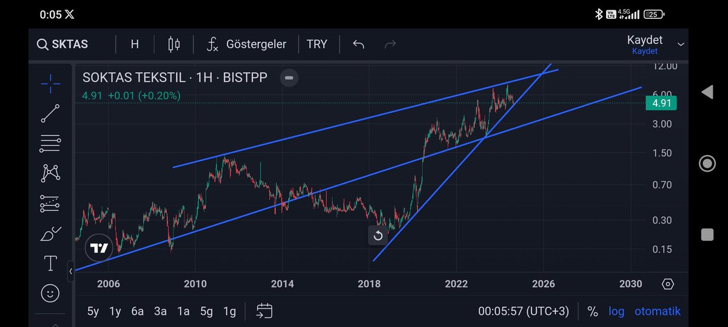
Task: Collapse the symbol legend with minus button
Action: click(x=289, y=78)
